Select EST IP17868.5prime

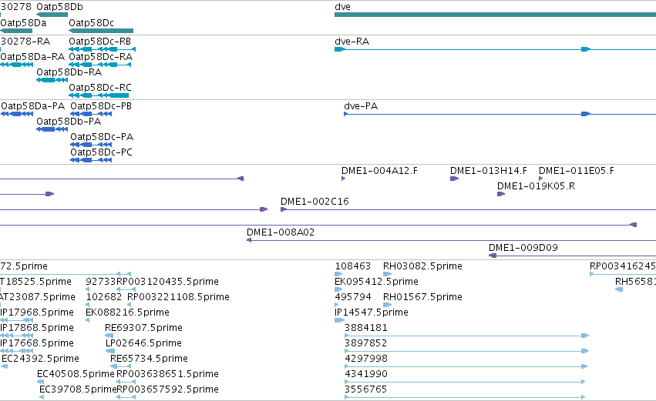(x=37, y=329)
